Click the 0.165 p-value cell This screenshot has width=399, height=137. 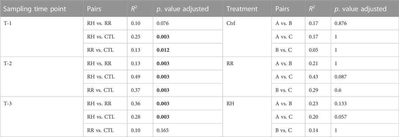tap(163, 130)
